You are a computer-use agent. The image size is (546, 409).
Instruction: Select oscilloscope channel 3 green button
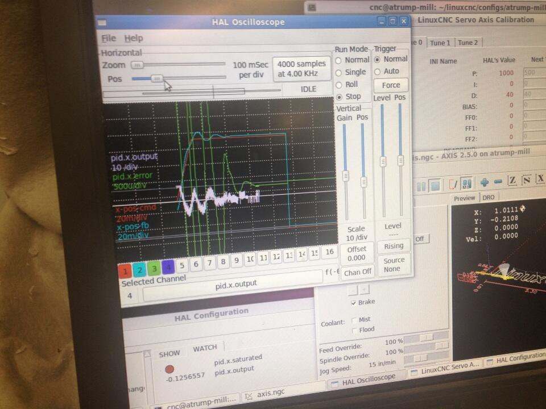pos(154,268)
